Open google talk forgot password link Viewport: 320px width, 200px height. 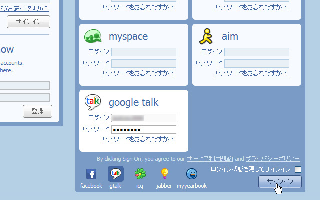tap(139, 139)
